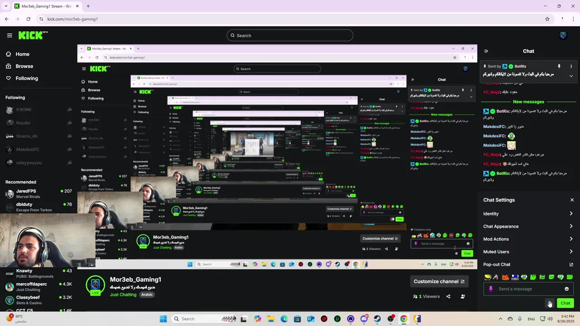The height and width of the screenshot is (326, 580).
Task: Open the Windows Start menu
Action: coord(163,319)
